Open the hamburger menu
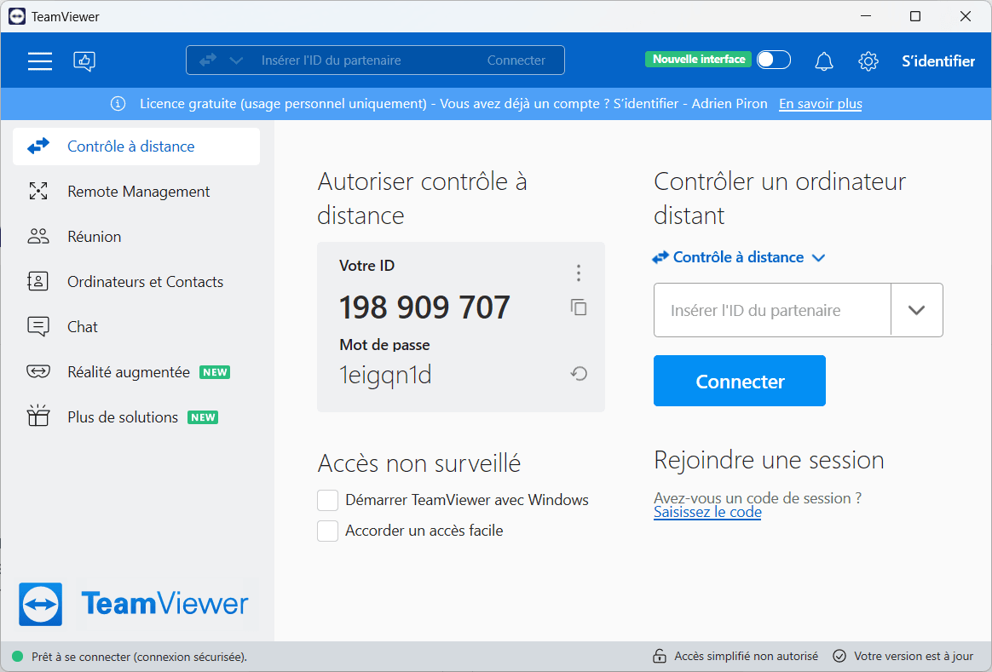The height and width of the screenshot is (672, 992). pos(40,61)
